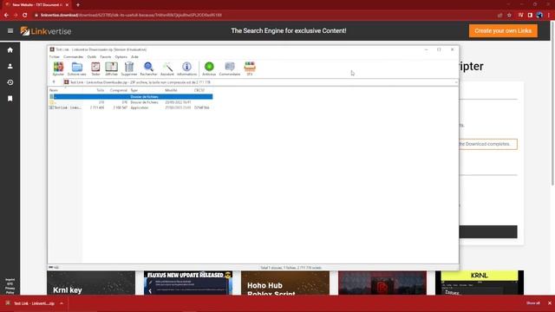555x312 pixels.
Task: Open the Fichier menu in WinRAR
Action: tap(54, 56)
